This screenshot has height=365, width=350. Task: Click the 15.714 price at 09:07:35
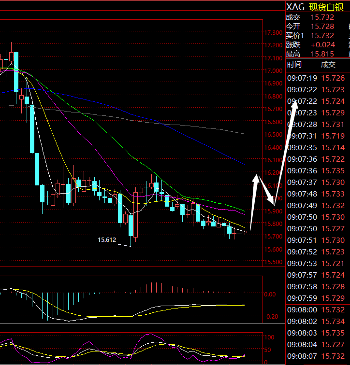(x=333, y=148)
